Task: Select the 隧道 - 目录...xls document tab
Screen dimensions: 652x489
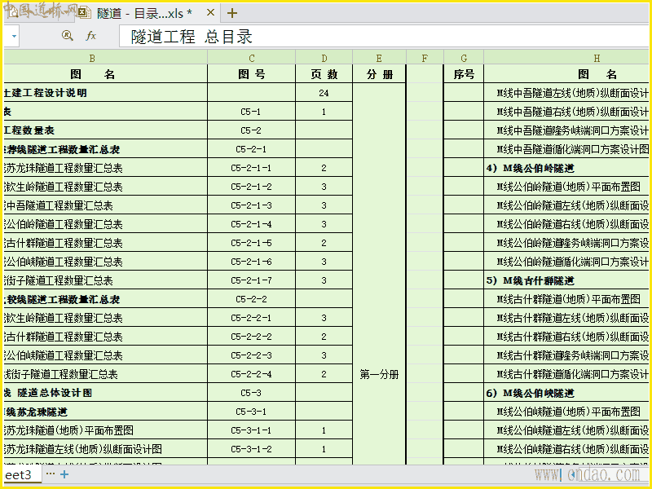Action: click(144, 13)
